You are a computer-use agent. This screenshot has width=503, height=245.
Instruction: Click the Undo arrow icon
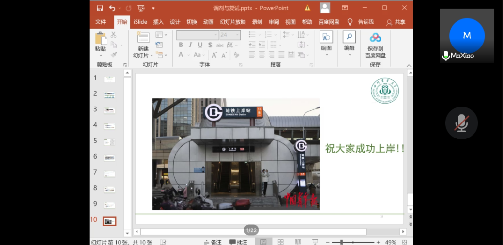pyautogui.click(x=112, y=8)
